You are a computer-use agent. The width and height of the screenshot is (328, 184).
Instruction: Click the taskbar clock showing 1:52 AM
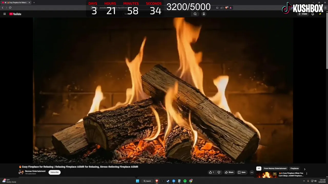(323, 181)
